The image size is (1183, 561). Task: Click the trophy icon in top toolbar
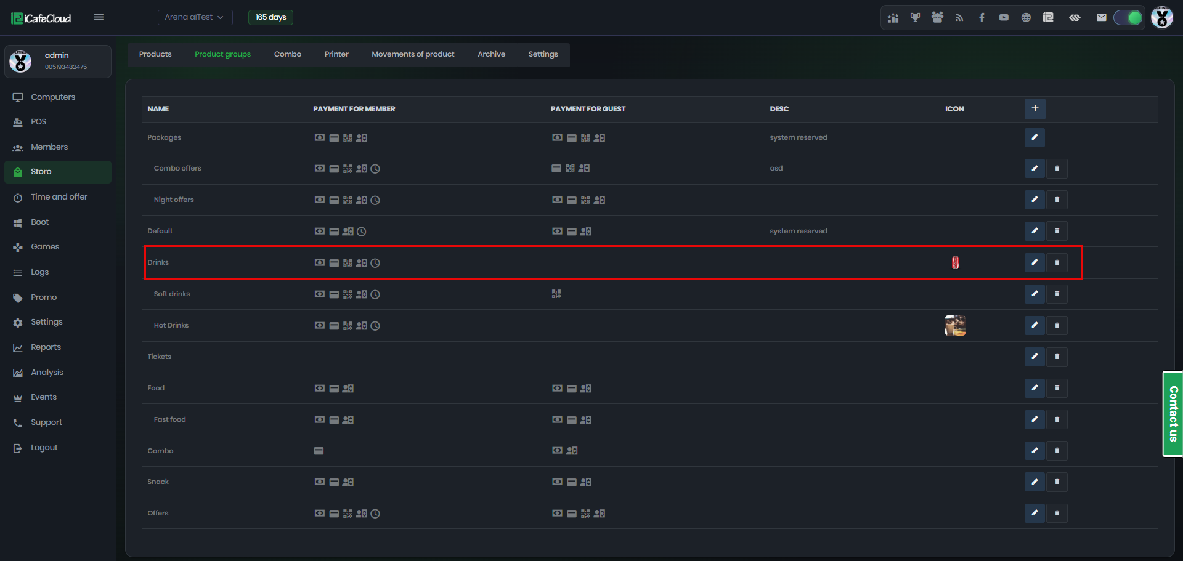tap(915, 18)
